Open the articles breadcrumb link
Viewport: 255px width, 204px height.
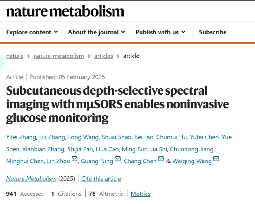click(x=104, y=56)
